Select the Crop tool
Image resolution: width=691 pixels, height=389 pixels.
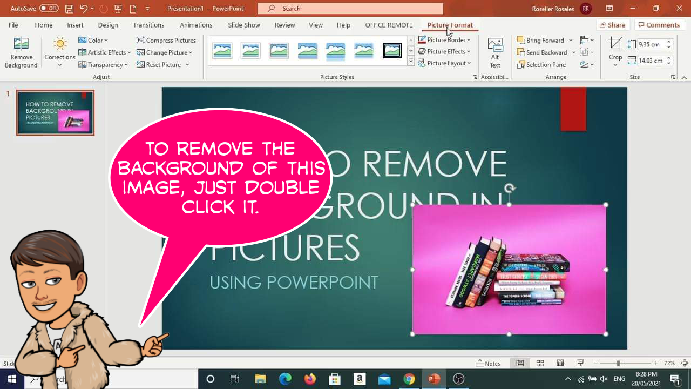coord(615,52)
